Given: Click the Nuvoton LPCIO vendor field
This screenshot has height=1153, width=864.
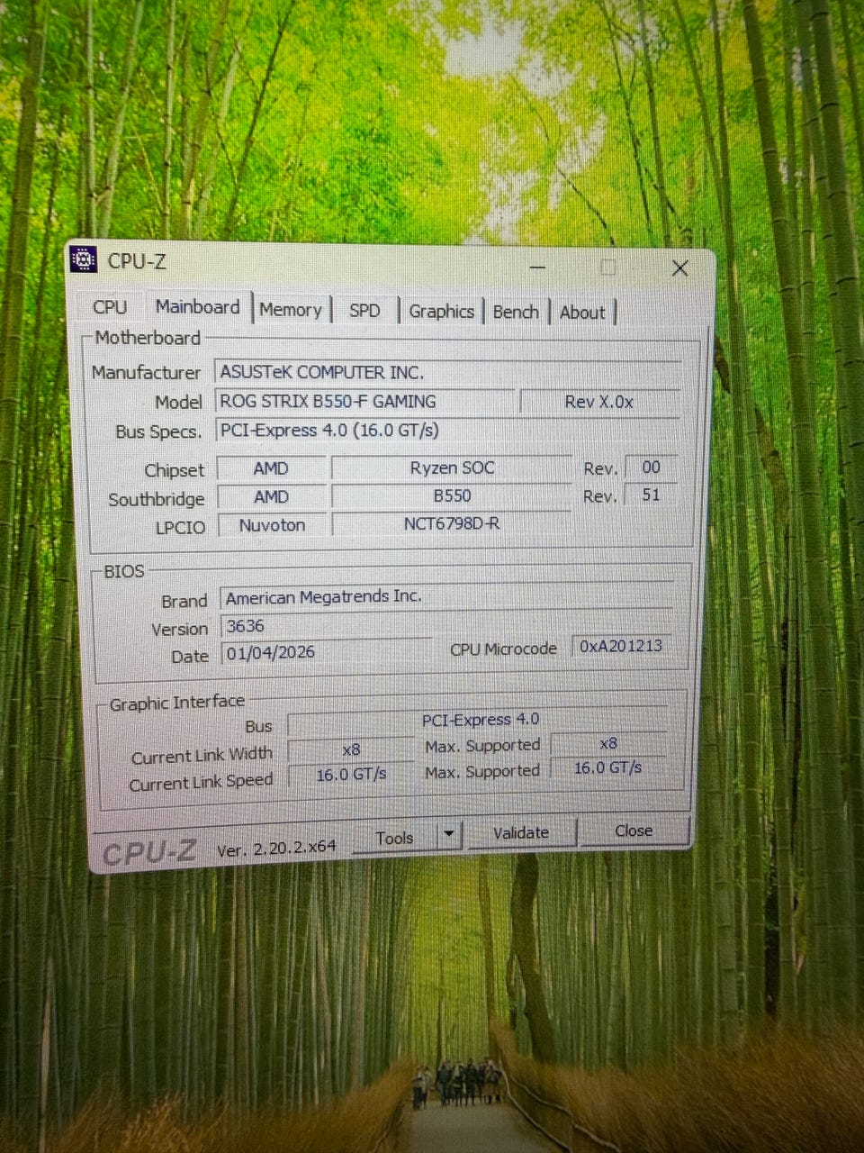Looking at the screenshot, I should click(272, 525).
